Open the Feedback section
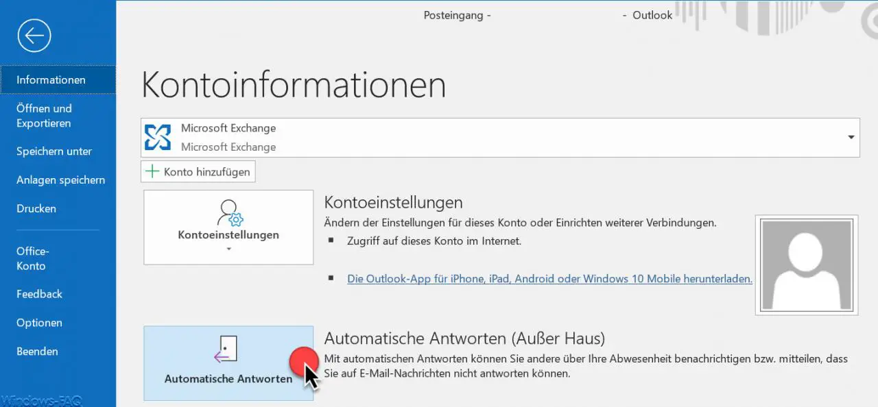Image resolution: width=878 pixels, height=407 pixels. 58,294
